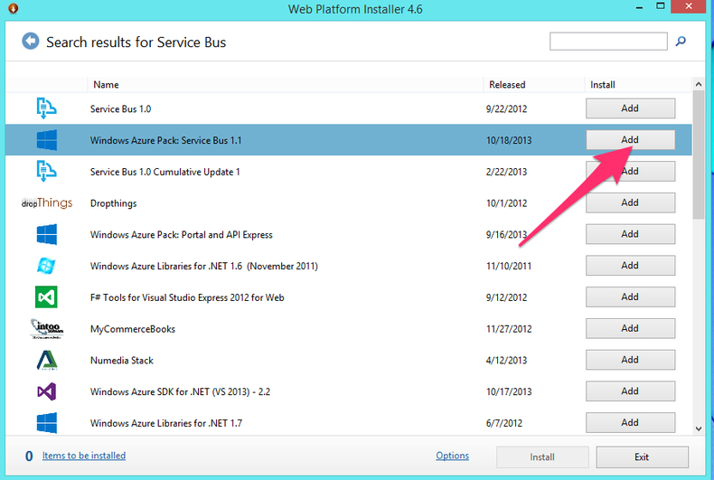Select the MyCommerceBooks row name
714x480 pixels.
[x=133, y=329]
